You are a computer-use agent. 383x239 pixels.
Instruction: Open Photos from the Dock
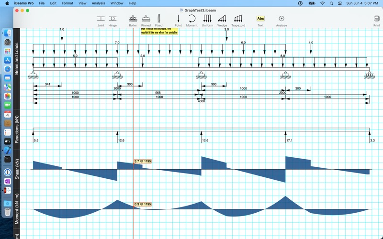tap(8, 96)
